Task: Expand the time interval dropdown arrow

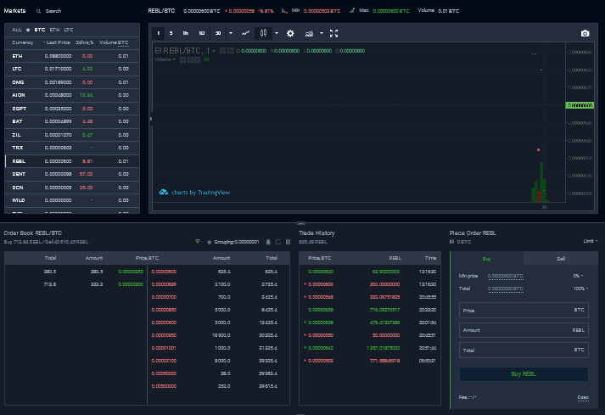Action: click(x=231, y=34)
